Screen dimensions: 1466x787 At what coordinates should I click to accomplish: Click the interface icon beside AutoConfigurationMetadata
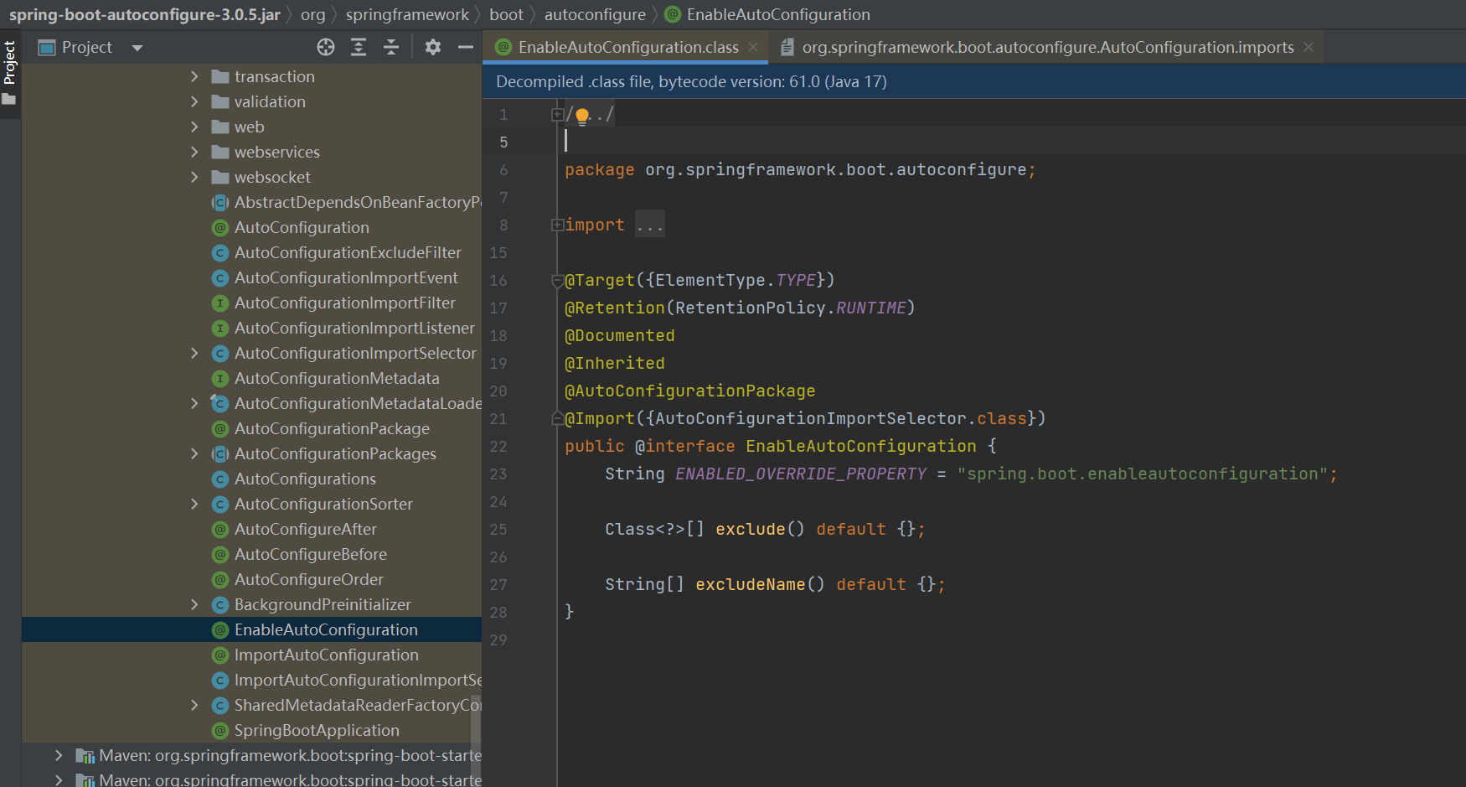tap(219, 378)
